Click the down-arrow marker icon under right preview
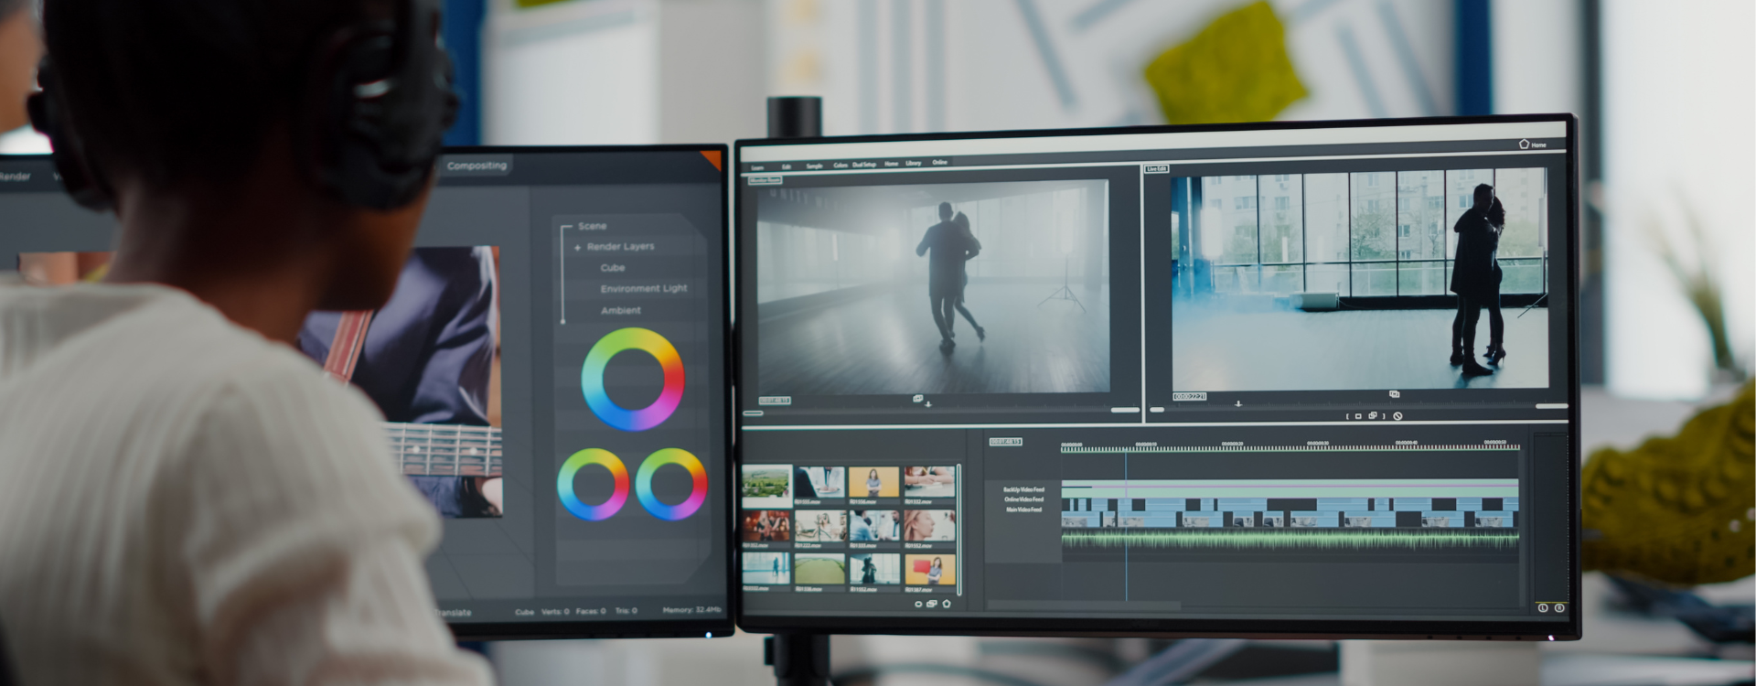Viewport: 1756px width, 686px height. pyautogui.click(x=1238, y=403)
